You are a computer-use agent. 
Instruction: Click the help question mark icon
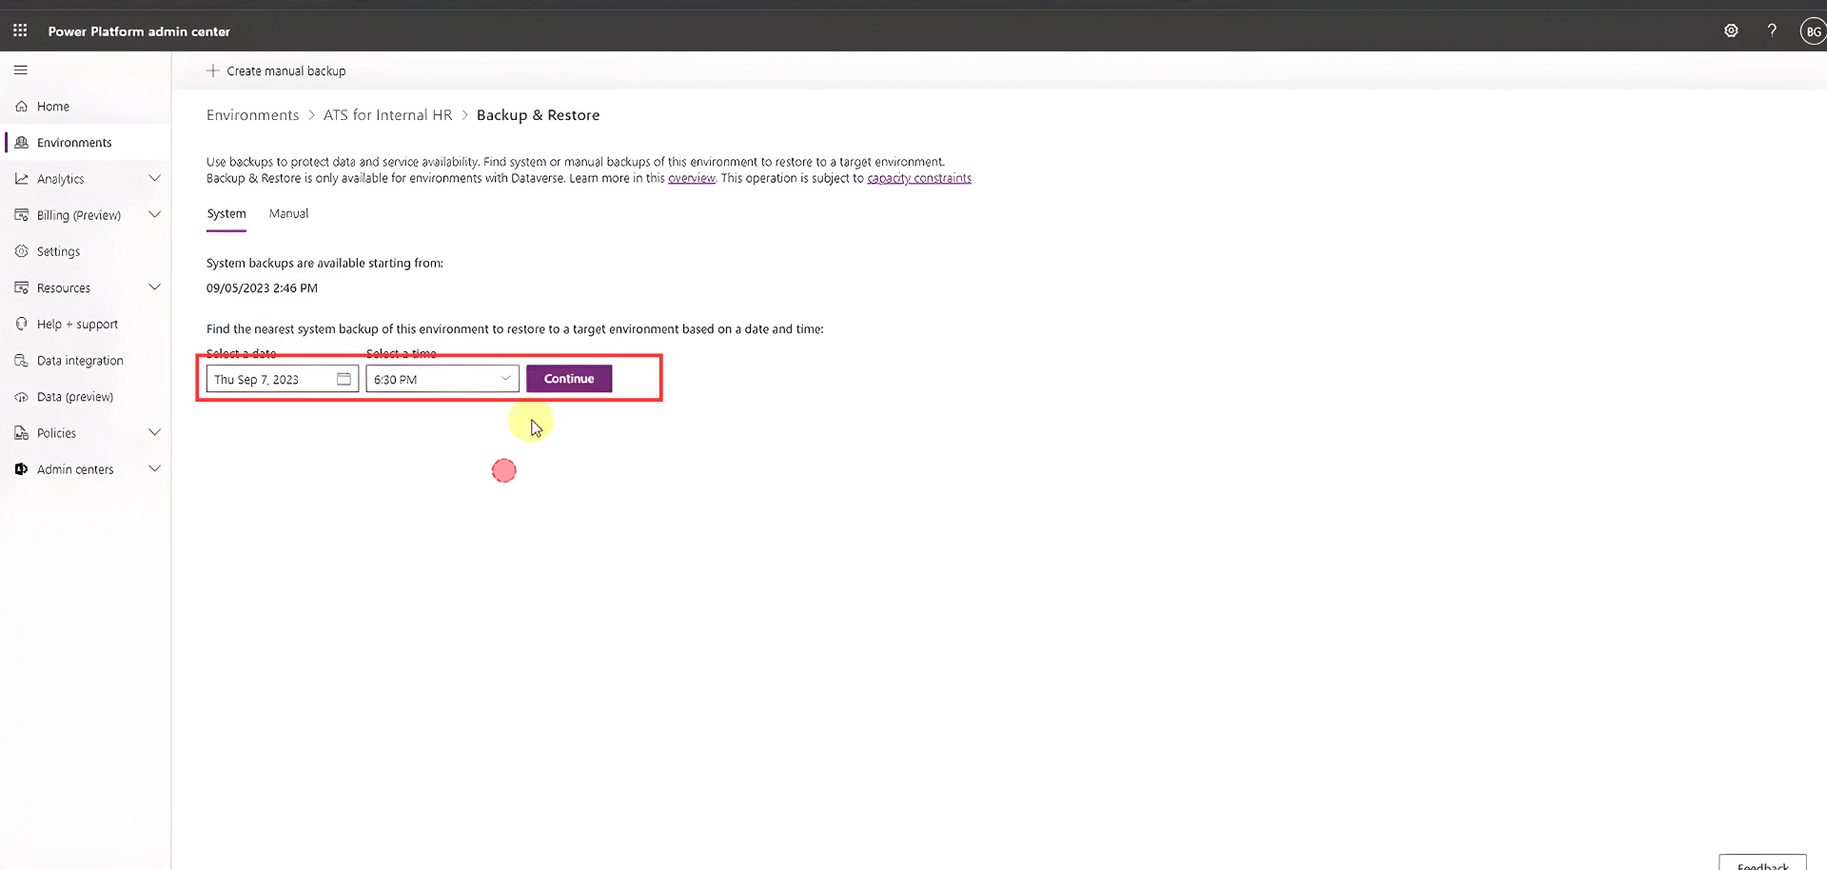point(1772,30)
